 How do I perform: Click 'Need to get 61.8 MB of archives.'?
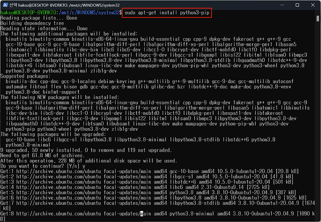coord(42,156)
